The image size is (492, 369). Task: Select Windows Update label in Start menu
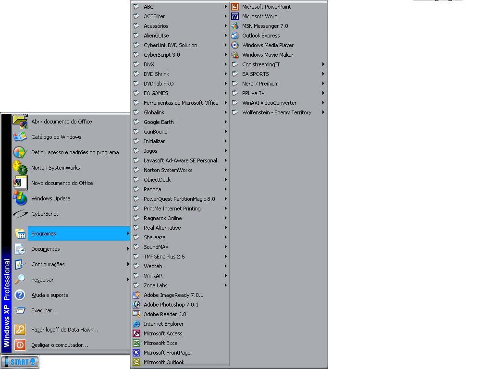point(50,198)
